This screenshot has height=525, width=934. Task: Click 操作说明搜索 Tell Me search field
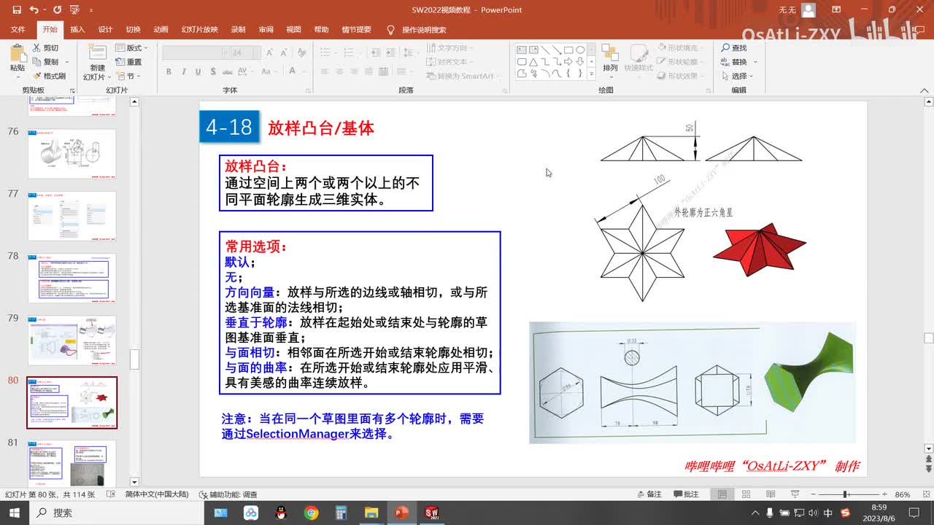pyautogui.click(x=424, y=30)
